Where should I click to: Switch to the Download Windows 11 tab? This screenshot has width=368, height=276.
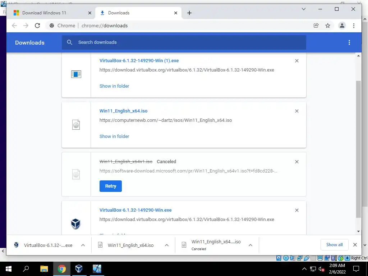44,13
